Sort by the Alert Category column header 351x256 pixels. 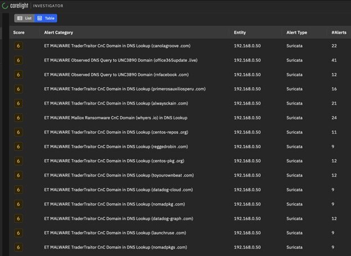click(58, 33)
